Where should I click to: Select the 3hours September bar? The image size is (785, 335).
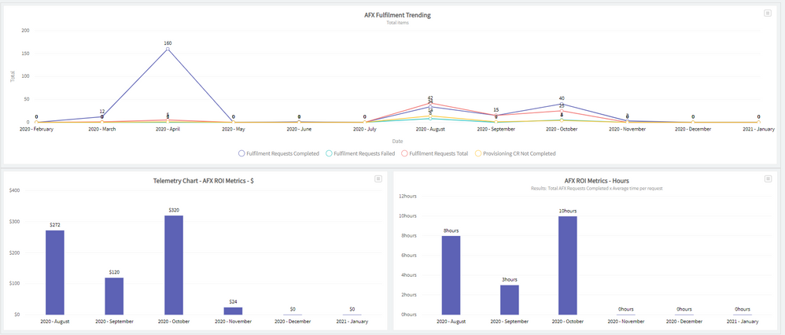[x=510, y=299]
